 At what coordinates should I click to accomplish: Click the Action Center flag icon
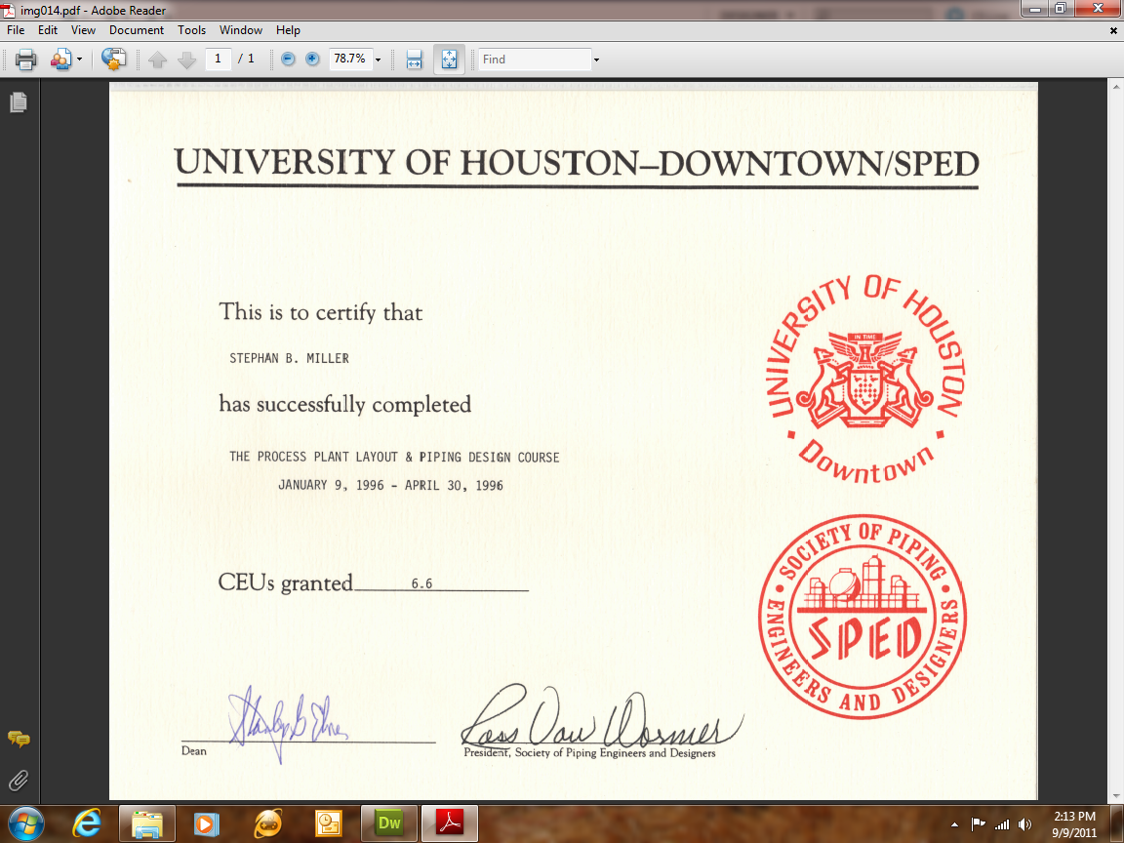click(978, 824)
